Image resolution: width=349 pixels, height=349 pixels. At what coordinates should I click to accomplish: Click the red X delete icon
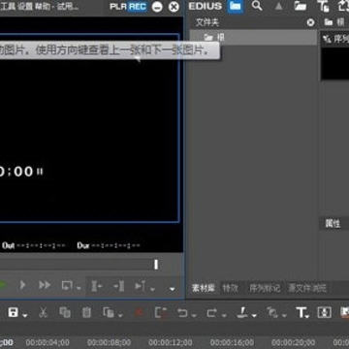(x=139, y=312)
